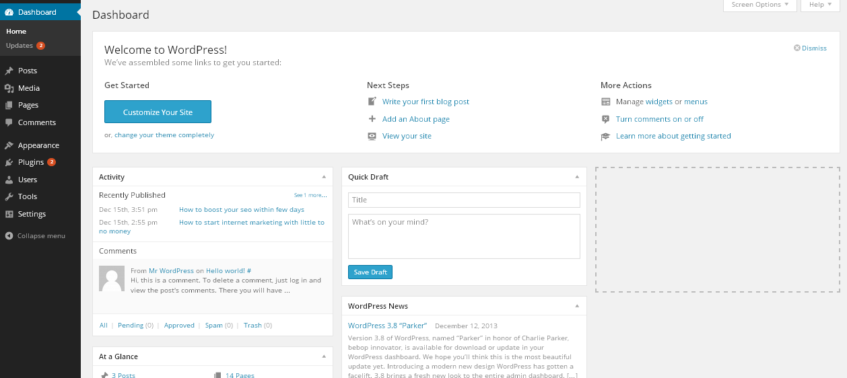This screenshot has height=378, width=847.
Task: Open the Help dropdown tab
Action: click(x=820, y=5)
